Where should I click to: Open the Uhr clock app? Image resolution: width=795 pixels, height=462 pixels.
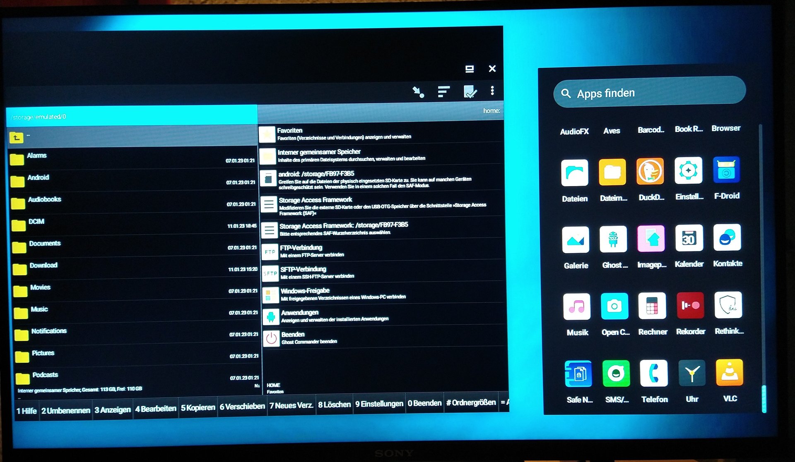pyautogui.click(x=691, y=373)
